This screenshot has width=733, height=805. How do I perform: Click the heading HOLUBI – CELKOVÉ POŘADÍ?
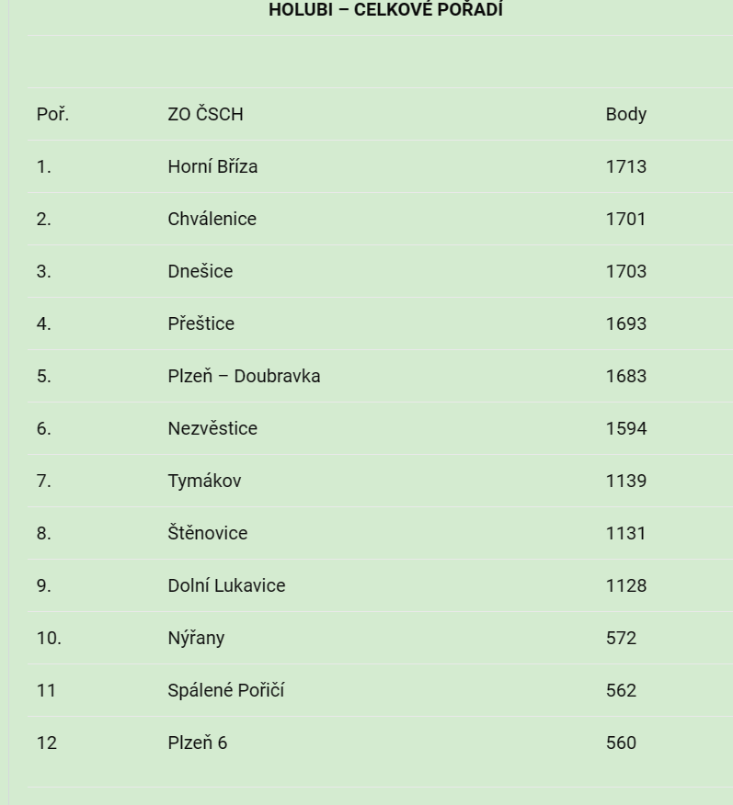tap(385, 10)
